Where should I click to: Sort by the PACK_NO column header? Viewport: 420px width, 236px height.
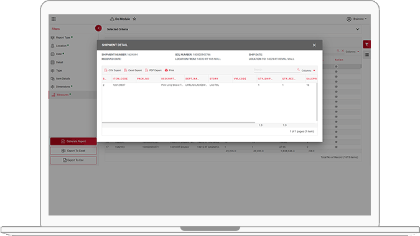[x=142, y=79]
